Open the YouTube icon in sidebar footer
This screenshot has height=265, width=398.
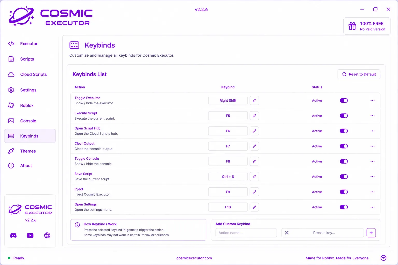coord(30,235)
